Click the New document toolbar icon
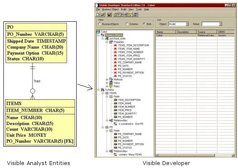 98,14
